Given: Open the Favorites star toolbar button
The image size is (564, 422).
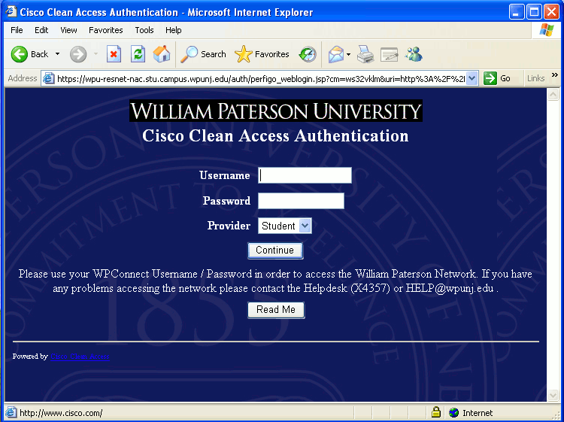Looking at the screenshot, I should tap(262, 54).
